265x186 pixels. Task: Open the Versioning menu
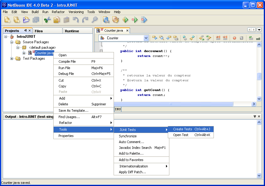point(76,12)
